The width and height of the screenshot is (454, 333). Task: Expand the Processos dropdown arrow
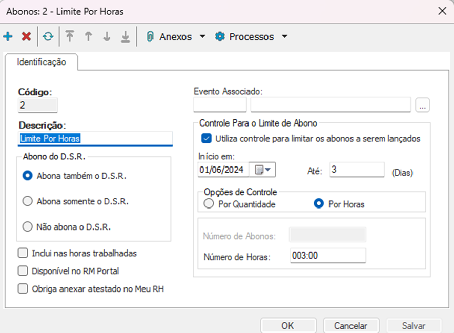pos(285,37)
